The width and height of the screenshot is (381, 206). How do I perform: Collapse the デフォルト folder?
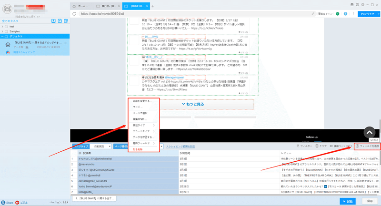pyautogui.click(x=2, y=37)
